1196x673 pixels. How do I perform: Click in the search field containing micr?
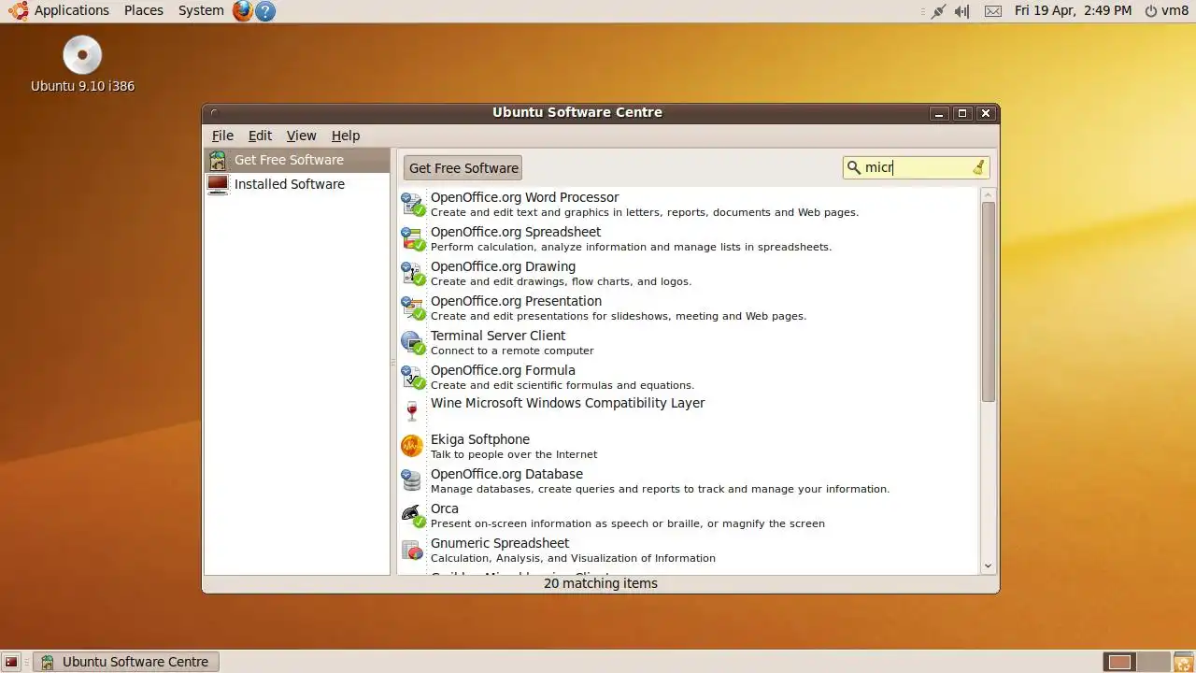916,167
